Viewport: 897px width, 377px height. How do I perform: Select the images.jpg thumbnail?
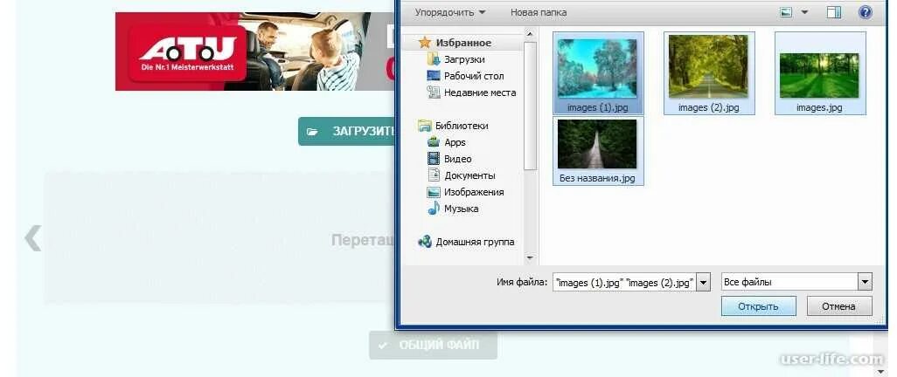[x=820, y=73]
